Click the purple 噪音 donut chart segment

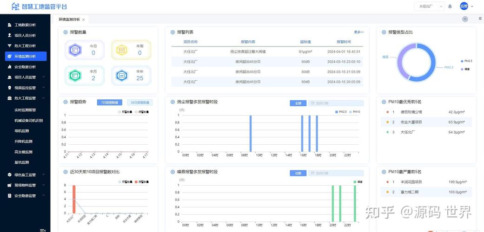(401, 64)
